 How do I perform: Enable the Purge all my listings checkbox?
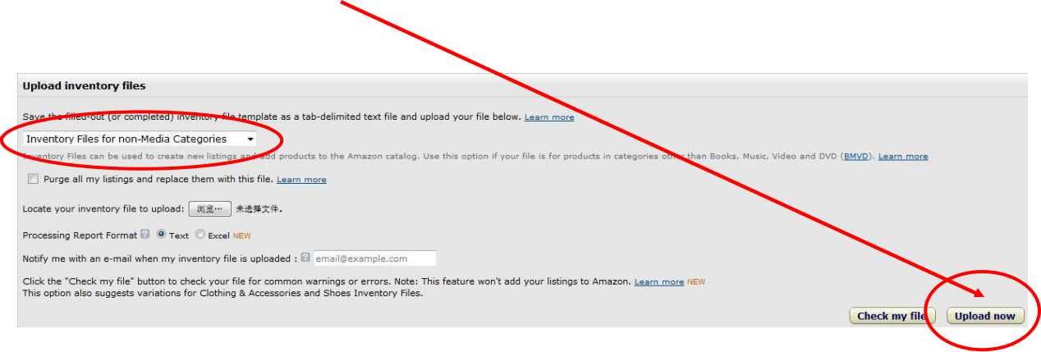coord(33,179)
